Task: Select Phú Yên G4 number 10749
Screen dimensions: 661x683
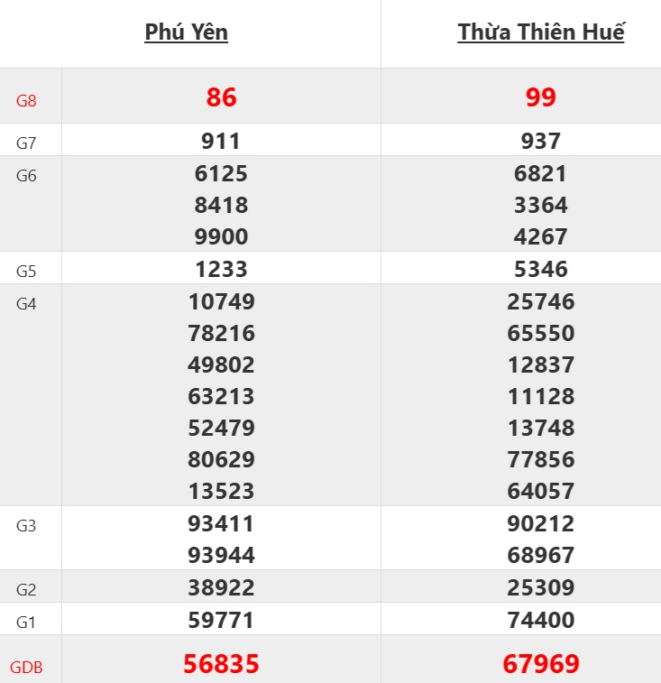Action: (221, 301)
